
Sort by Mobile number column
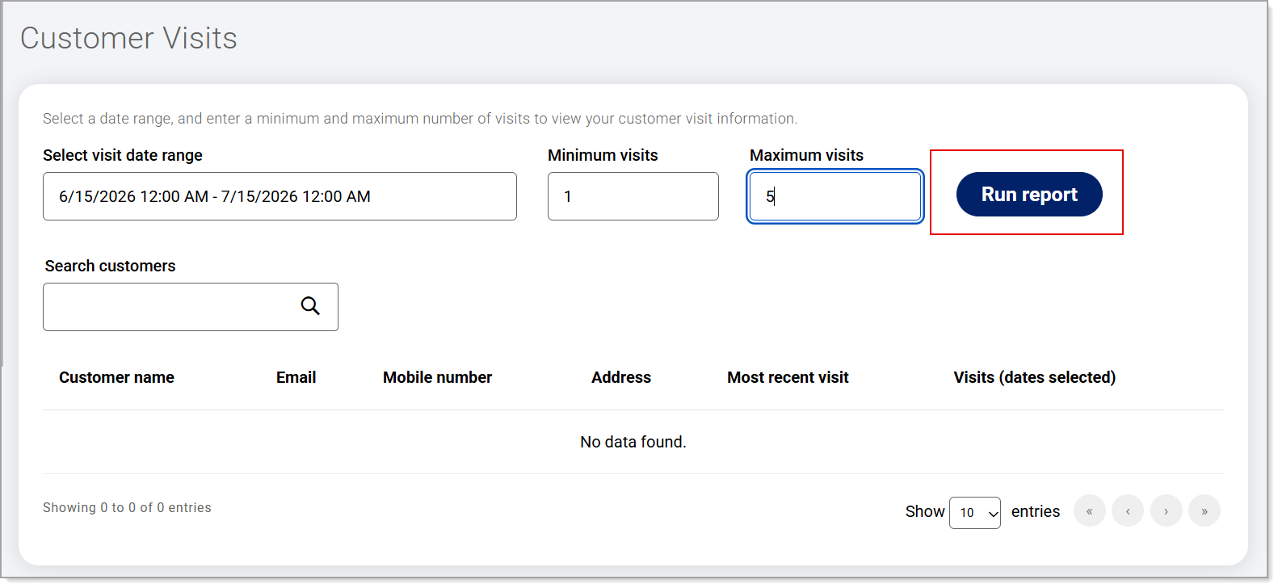437,377
